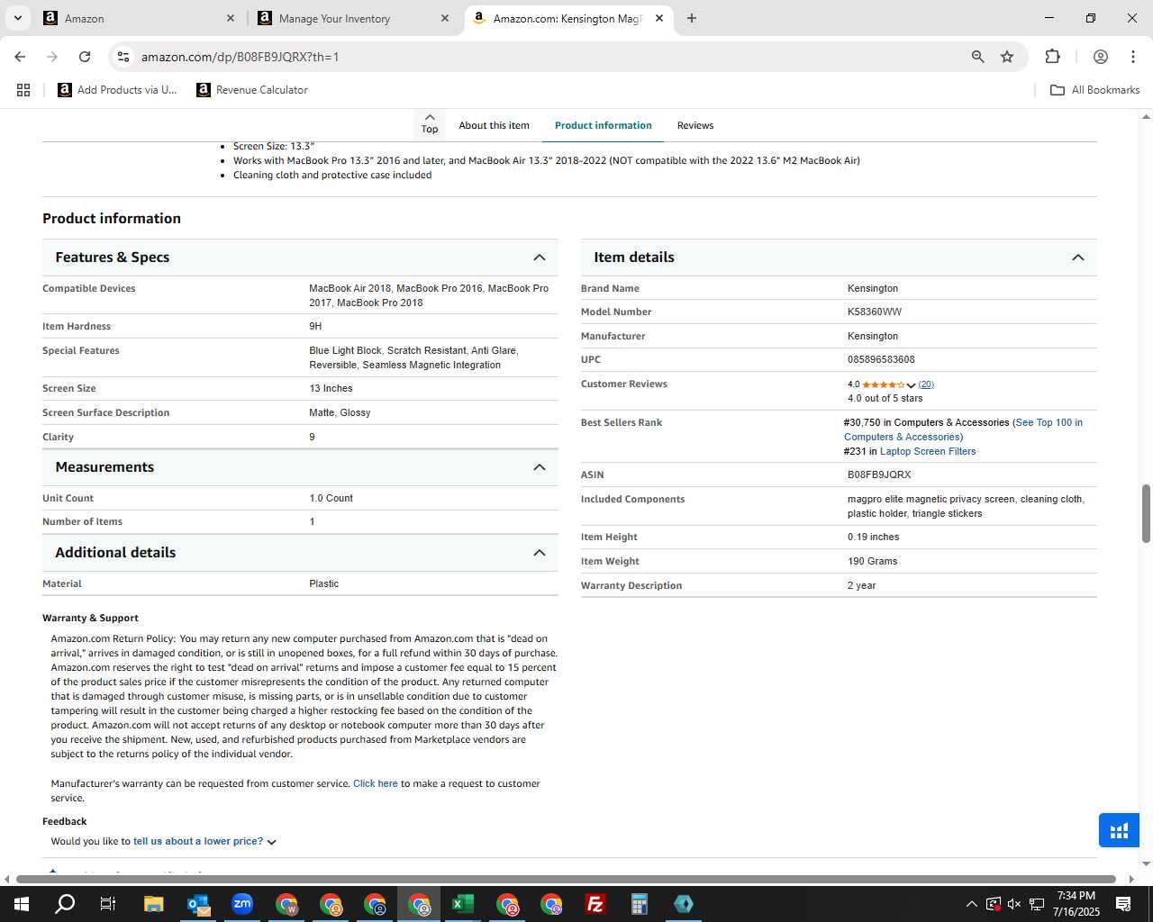This screenshot has width=1153, height=922.
Task: Select the model number K58360WW
Action: pos(875,312)
